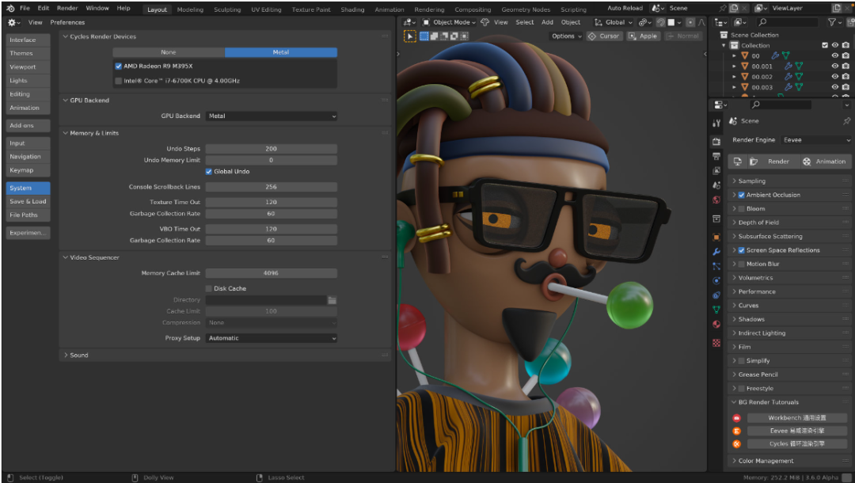Viewport: 855px width, 483px height.
Task: Open the Render Engine Eevee dropdown
Action: [815, 140]
